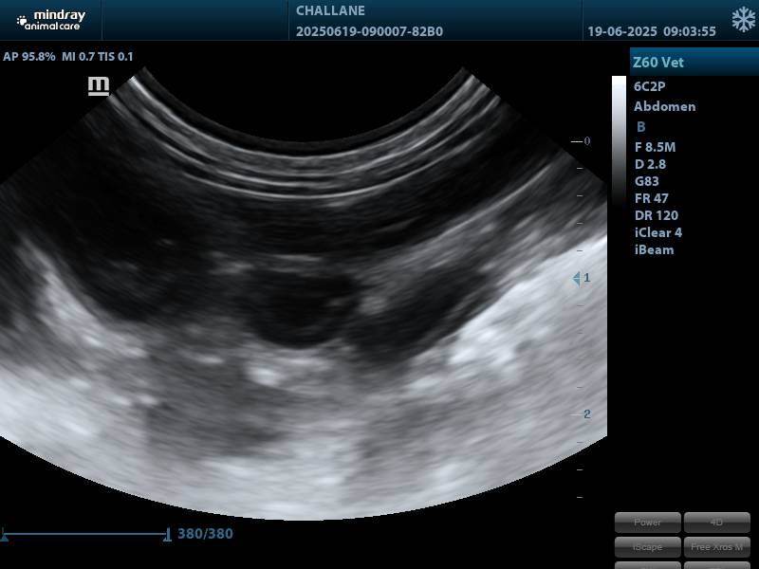Select the Abdomen exam type label
The image size is (759, 569).
(x=665, y=106)
